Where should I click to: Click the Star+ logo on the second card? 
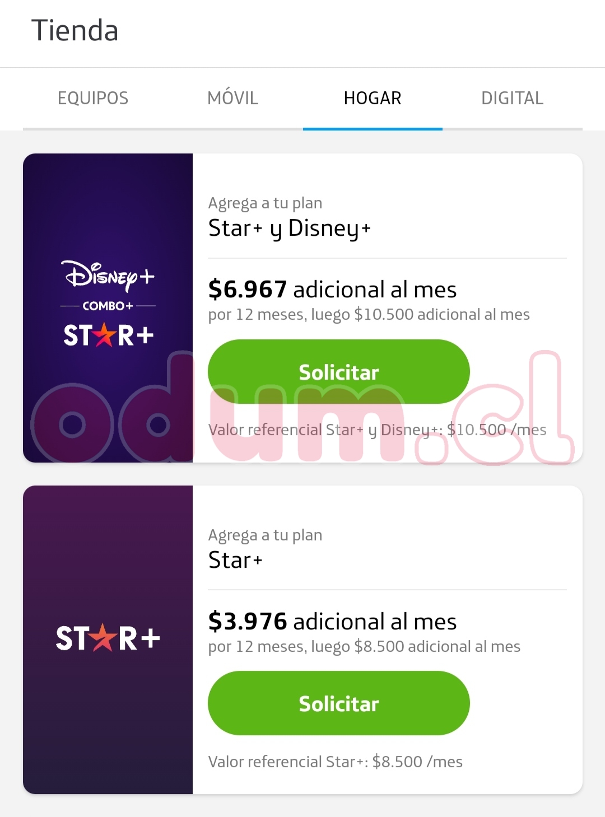108,638
